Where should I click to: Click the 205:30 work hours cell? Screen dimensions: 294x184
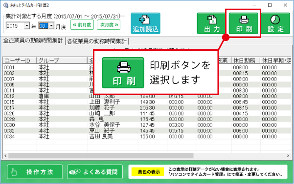pos(147,108)
